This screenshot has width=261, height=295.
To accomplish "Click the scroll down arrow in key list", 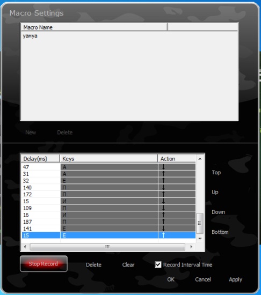I will [200, 239].
